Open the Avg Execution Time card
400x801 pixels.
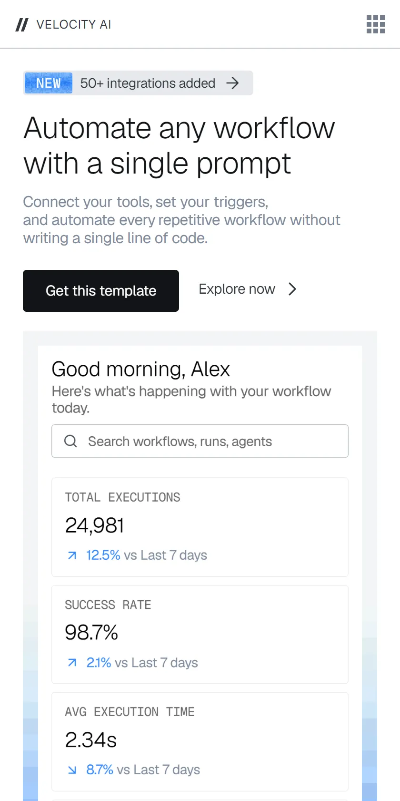(x=200, y=742)
